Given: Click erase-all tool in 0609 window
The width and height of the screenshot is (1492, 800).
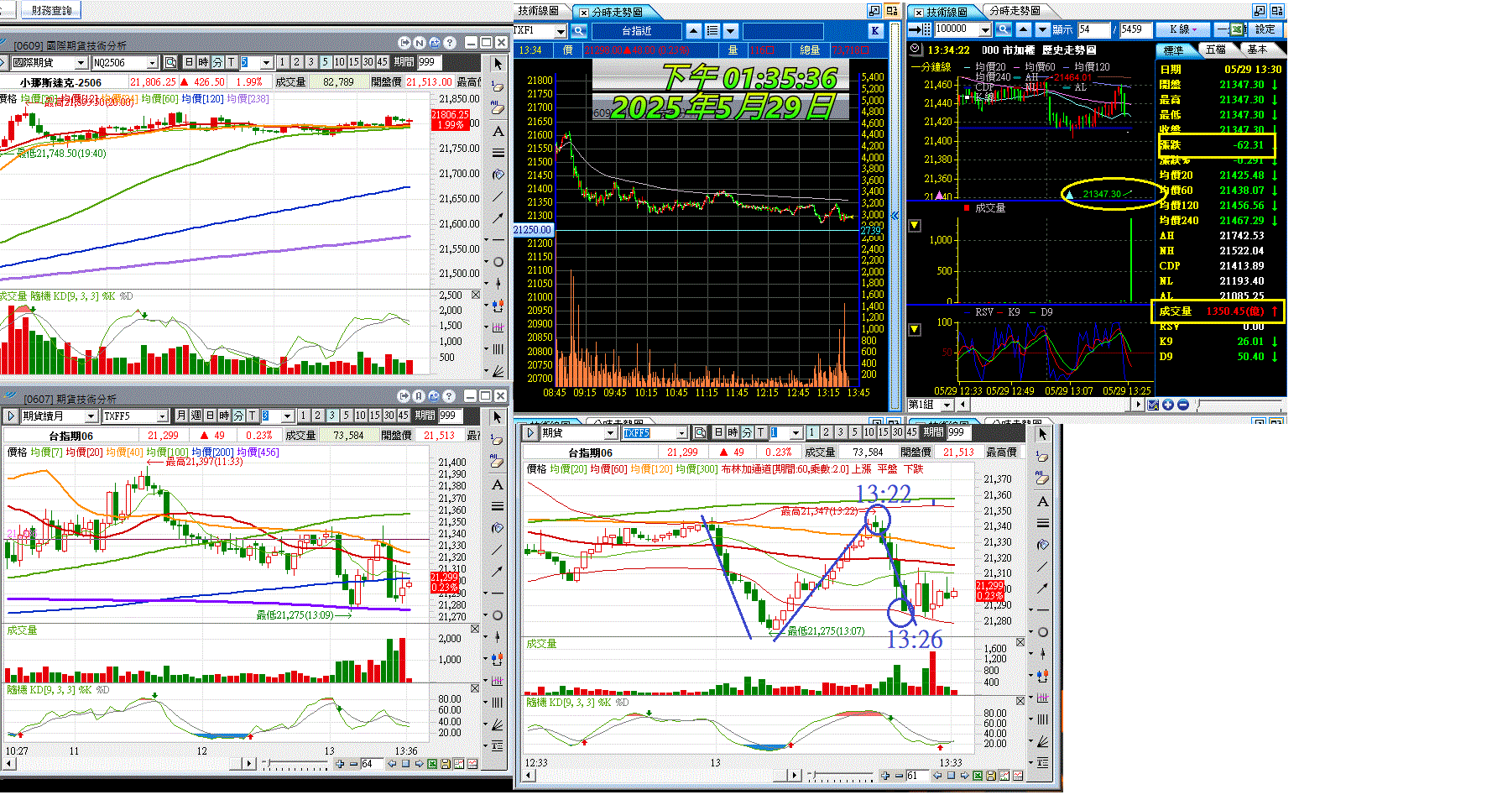Looking at the screenshot, I should point(498,108).
